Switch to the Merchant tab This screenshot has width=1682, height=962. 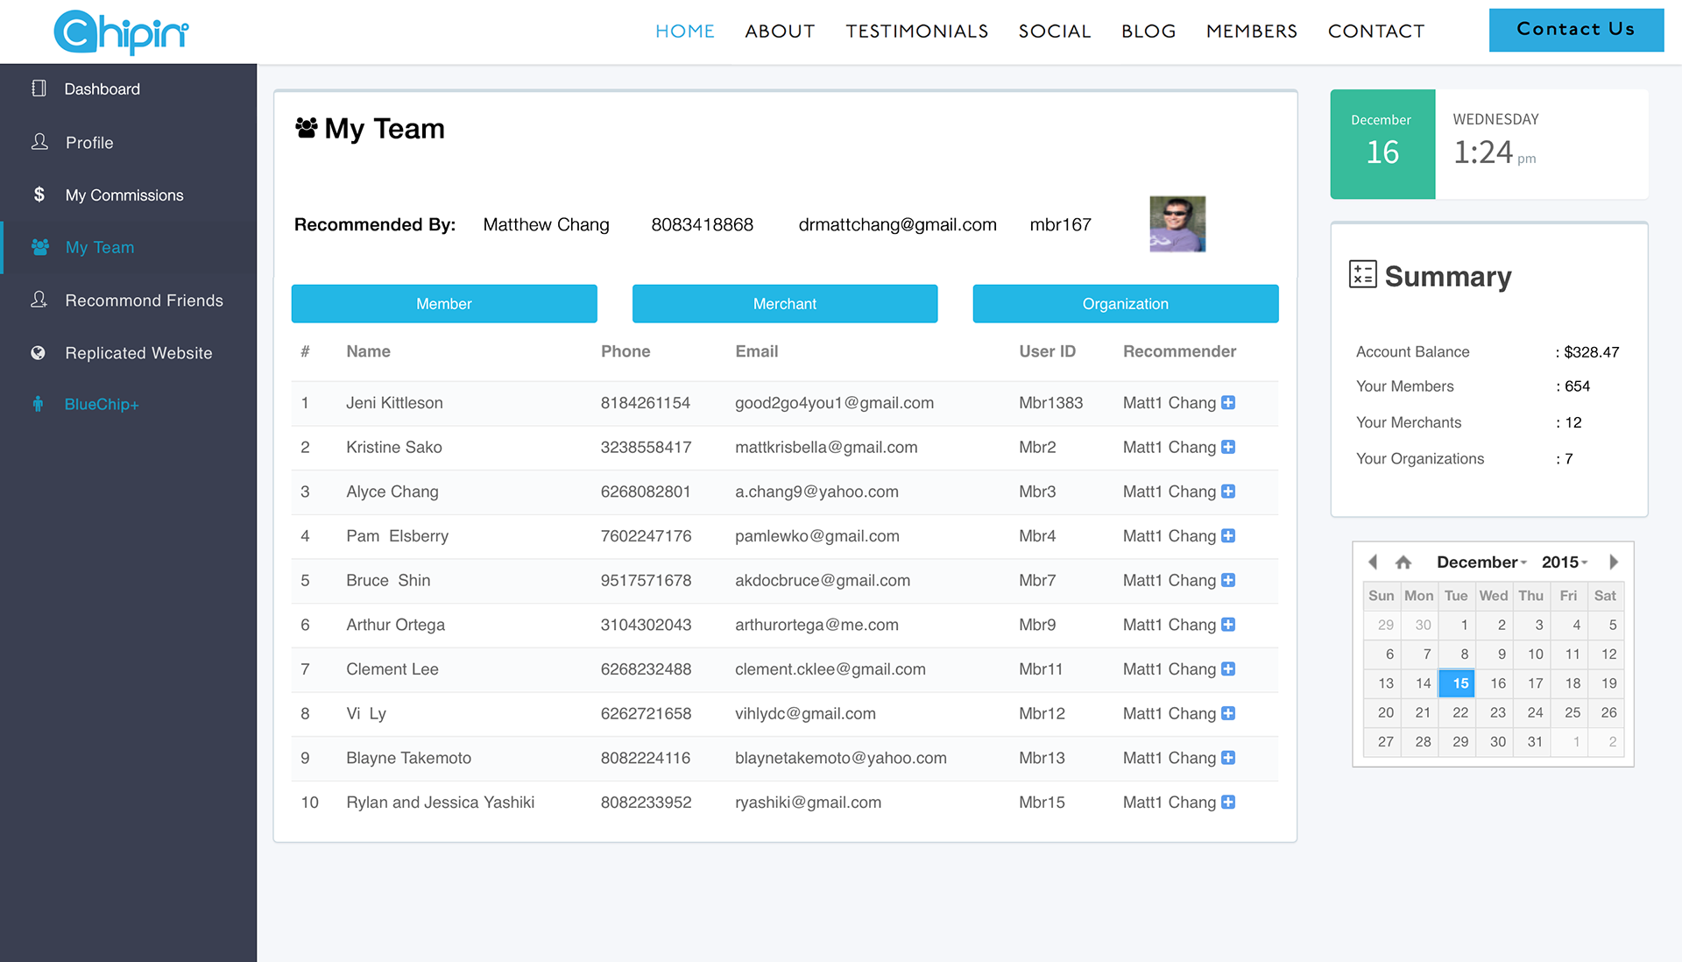pyautogui.click(x=784, y=304)
